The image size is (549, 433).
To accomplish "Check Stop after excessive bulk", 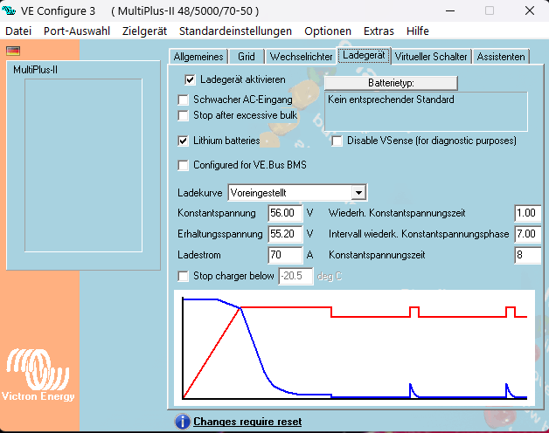I will [183, 115].
